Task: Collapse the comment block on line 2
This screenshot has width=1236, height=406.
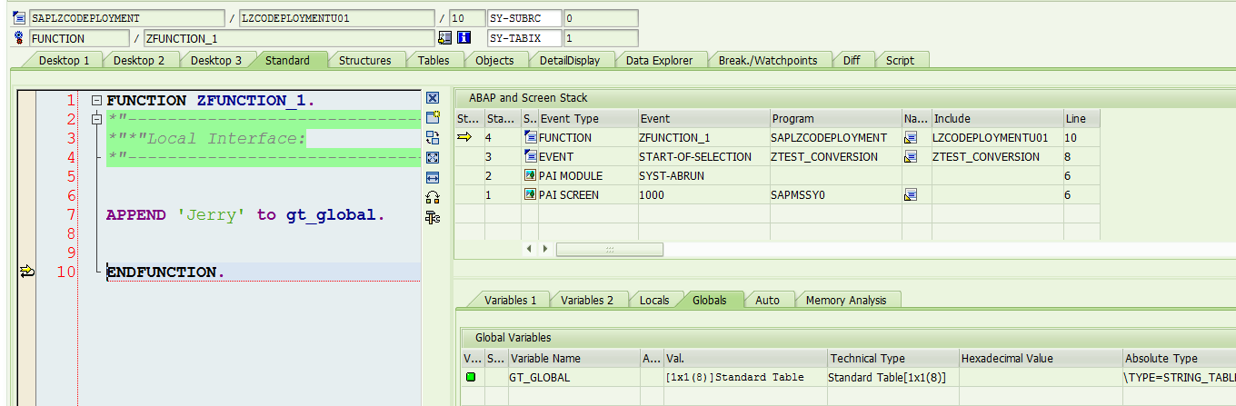Action: pyautogui.click(x=97, y=120)
